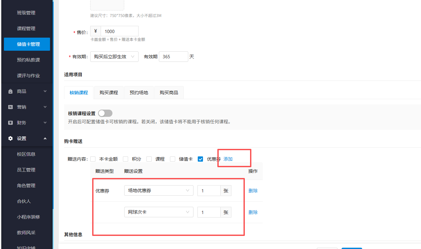Click the 营销 marketing percent icon
The image size is (421, 249).
[10, 107]
